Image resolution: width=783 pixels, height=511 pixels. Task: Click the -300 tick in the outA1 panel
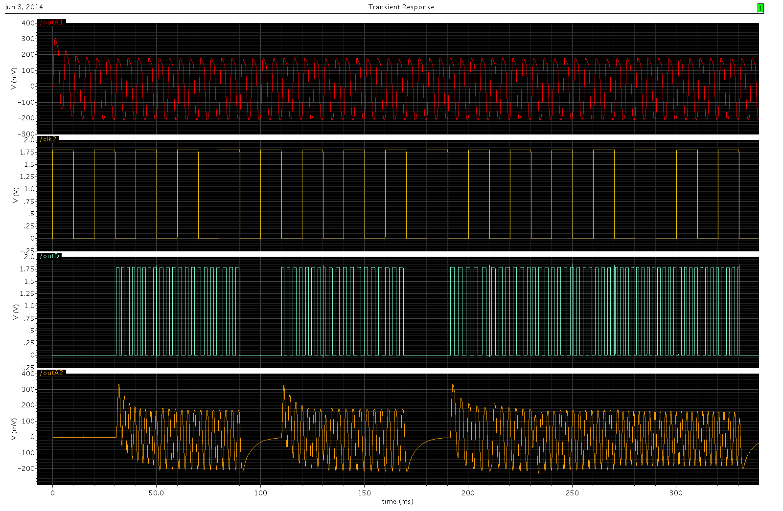27,133
